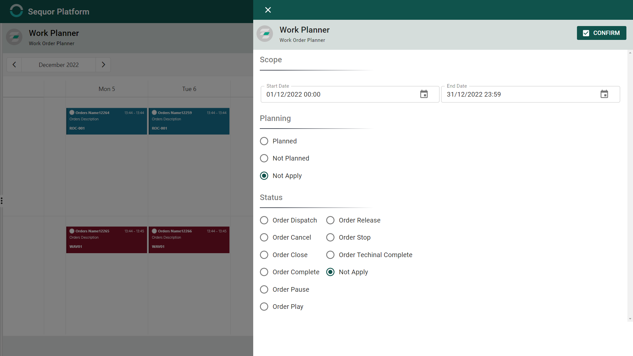Click the Mon 5 column header
The width and height of the screenshot is (633, 356).
pos(107,89)
